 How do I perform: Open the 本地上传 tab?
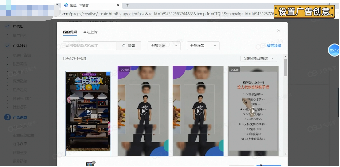(x=90, y=32)
